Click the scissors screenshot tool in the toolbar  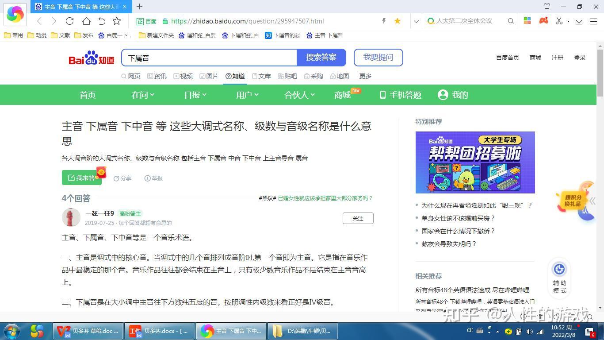560,21
